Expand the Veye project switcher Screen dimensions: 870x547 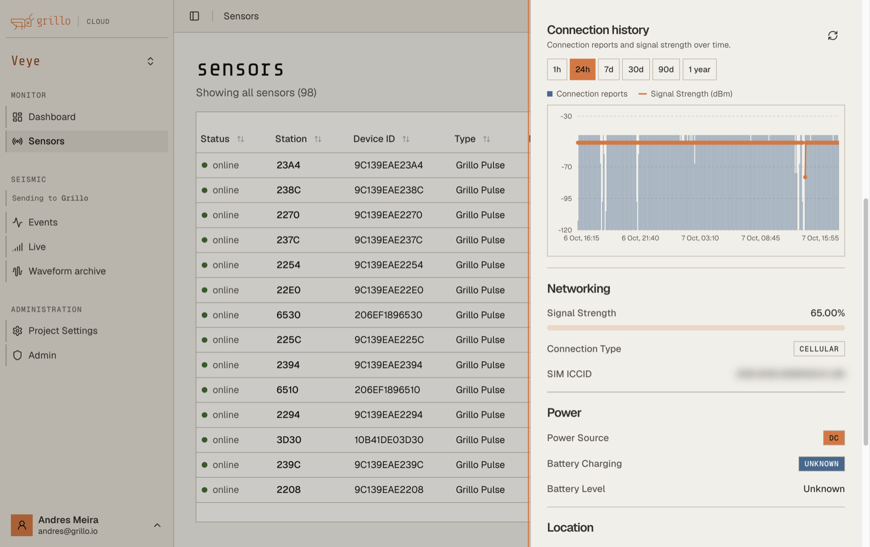click(151, 61)
